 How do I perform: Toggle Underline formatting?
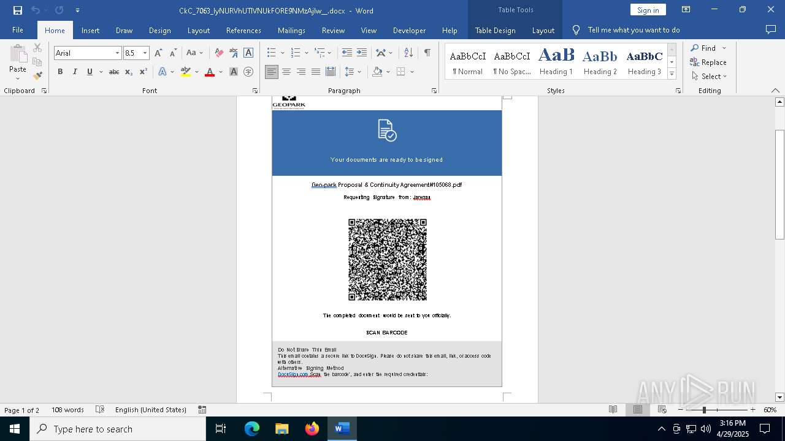[x=90, y=72]
